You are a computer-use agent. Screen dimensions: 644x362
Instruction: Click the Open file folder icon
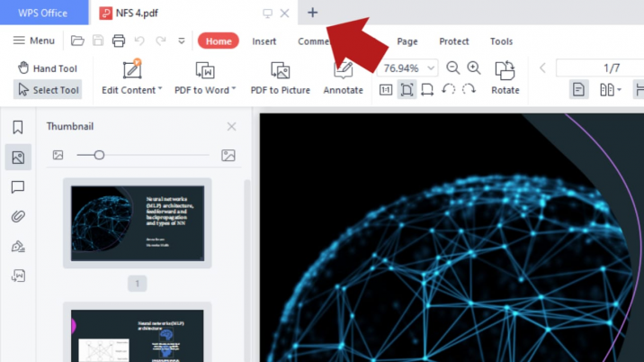coord(77,41)
